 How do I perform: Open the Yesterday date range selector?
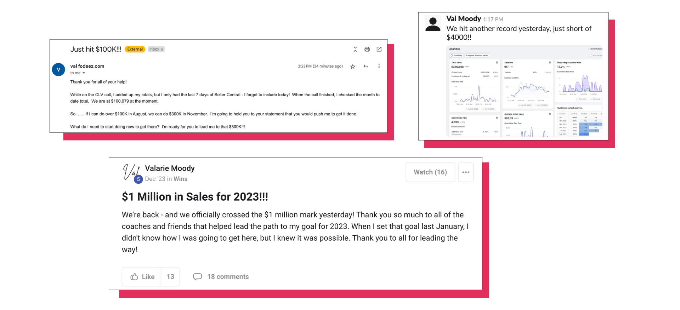point(457,56)
